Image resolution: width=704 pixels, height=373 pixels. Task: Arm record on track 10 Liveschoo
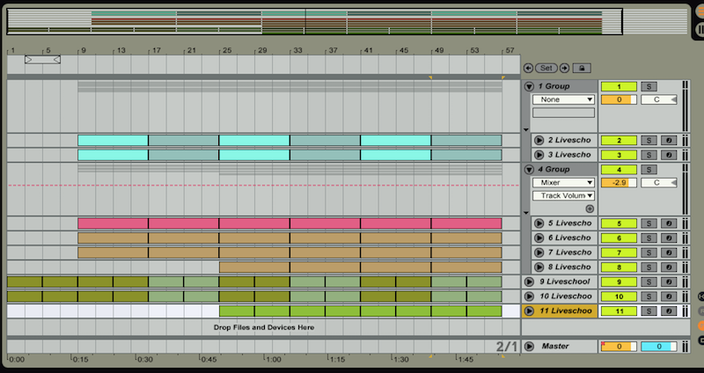(x=669, y=296)
